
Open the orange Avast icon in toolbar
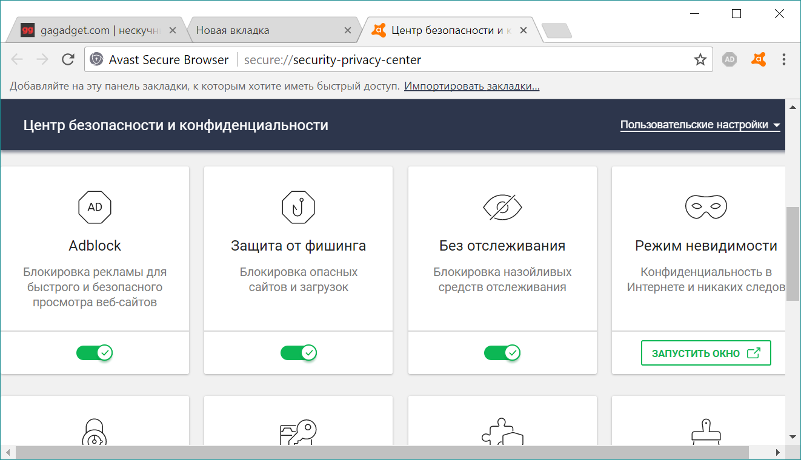tap(759, 59)
